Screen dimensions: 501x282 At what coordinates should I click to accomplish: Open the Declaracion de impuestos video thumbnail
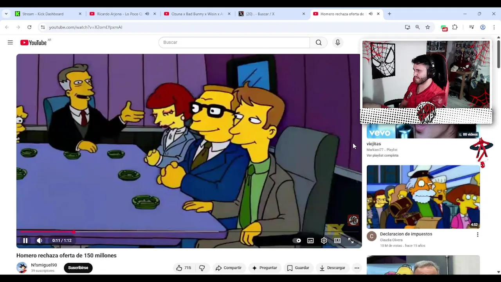coord(423,197)
